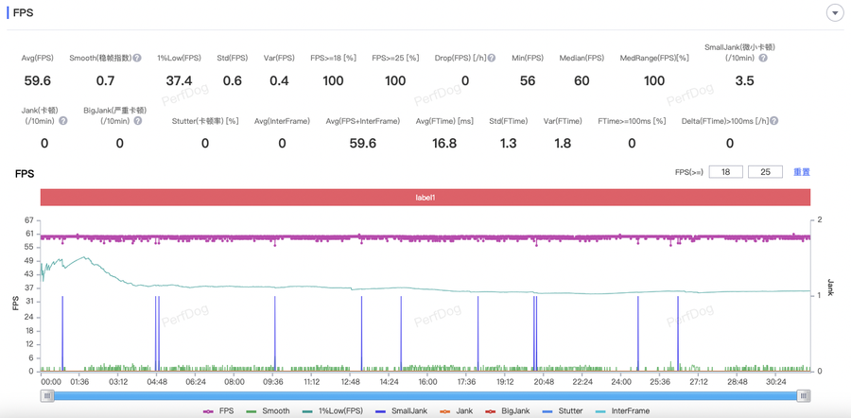Open help icon for Delta(FTime)>100ms
Viewport: 851px width, 418px height.
coord(773,121)
